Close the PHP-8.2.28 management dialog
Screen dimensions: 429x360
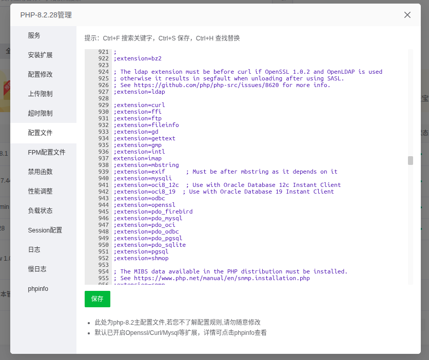tap(407, 15)
